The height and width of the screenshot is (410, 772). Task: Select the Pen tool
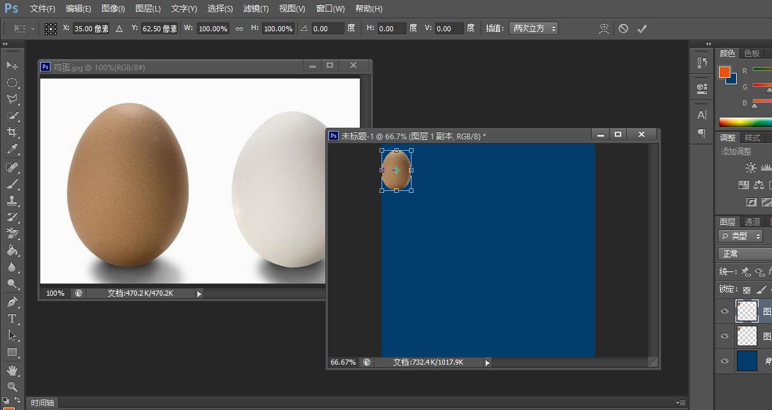[12, 301]
